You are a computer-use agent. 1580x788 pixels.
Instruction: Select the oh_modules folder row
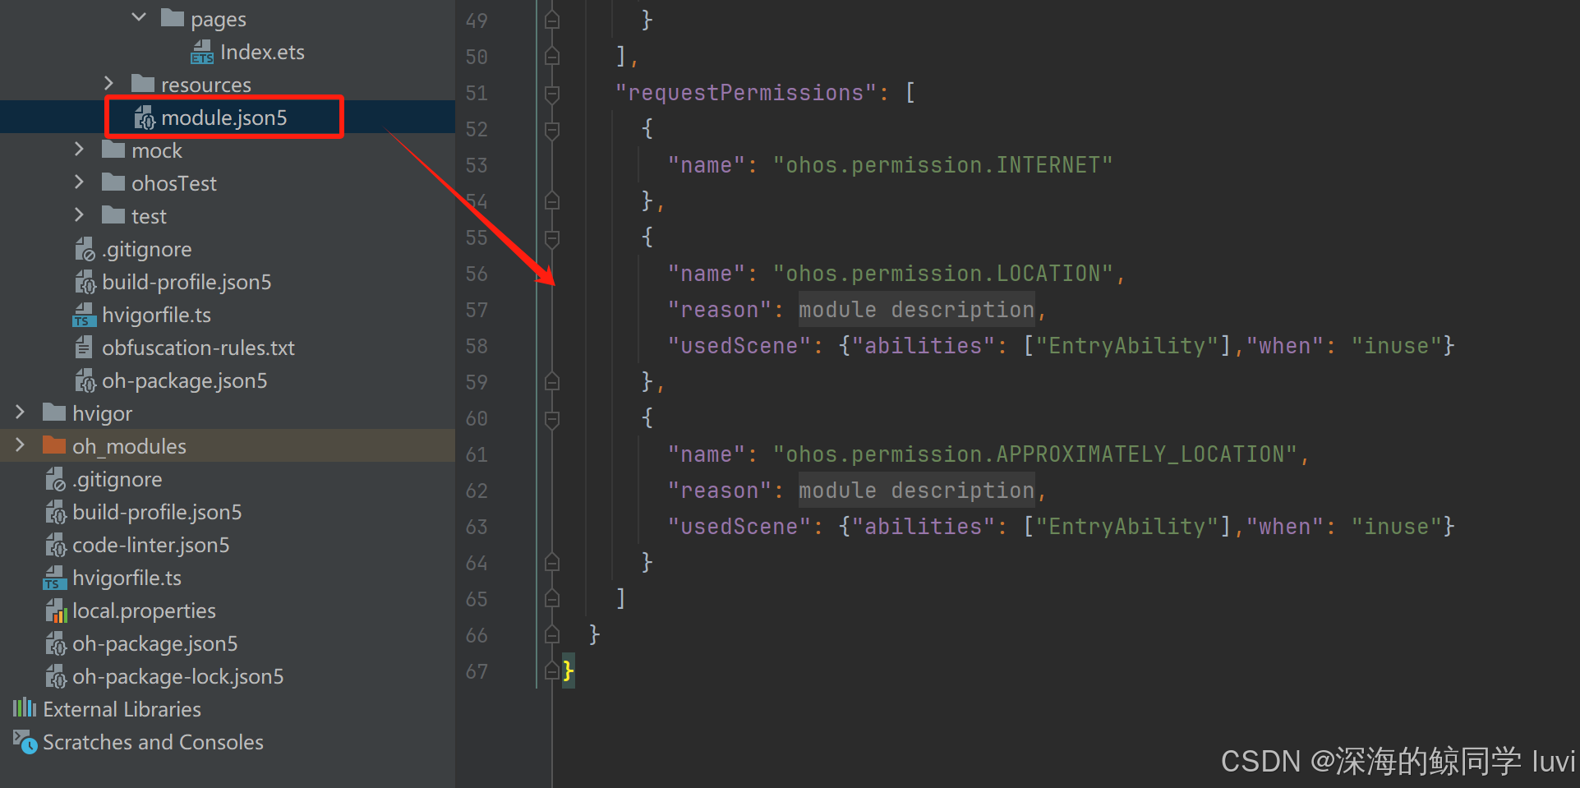(228, 445)
